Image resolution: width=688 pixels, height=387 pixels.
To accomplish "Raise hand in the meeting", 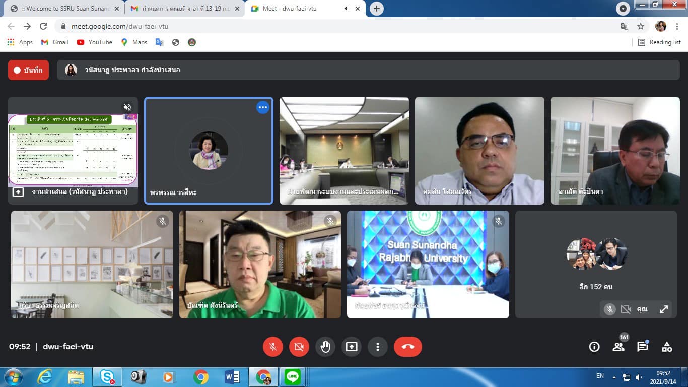I will point(325,347).
